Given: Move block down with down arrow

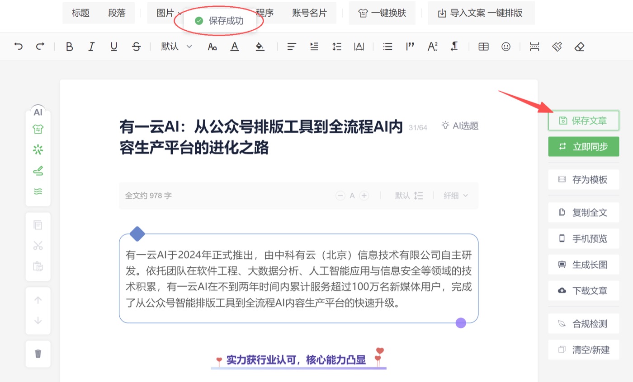Looking at the screenshot, I should point(38,321).
